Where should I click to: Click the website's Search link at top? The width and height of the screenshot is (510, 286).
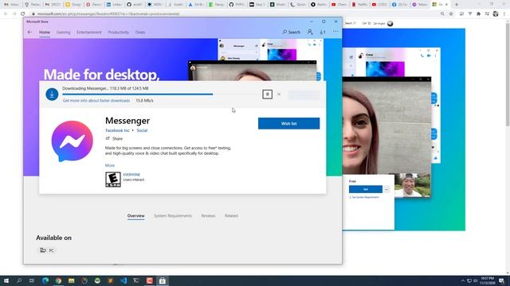(351, 23)
